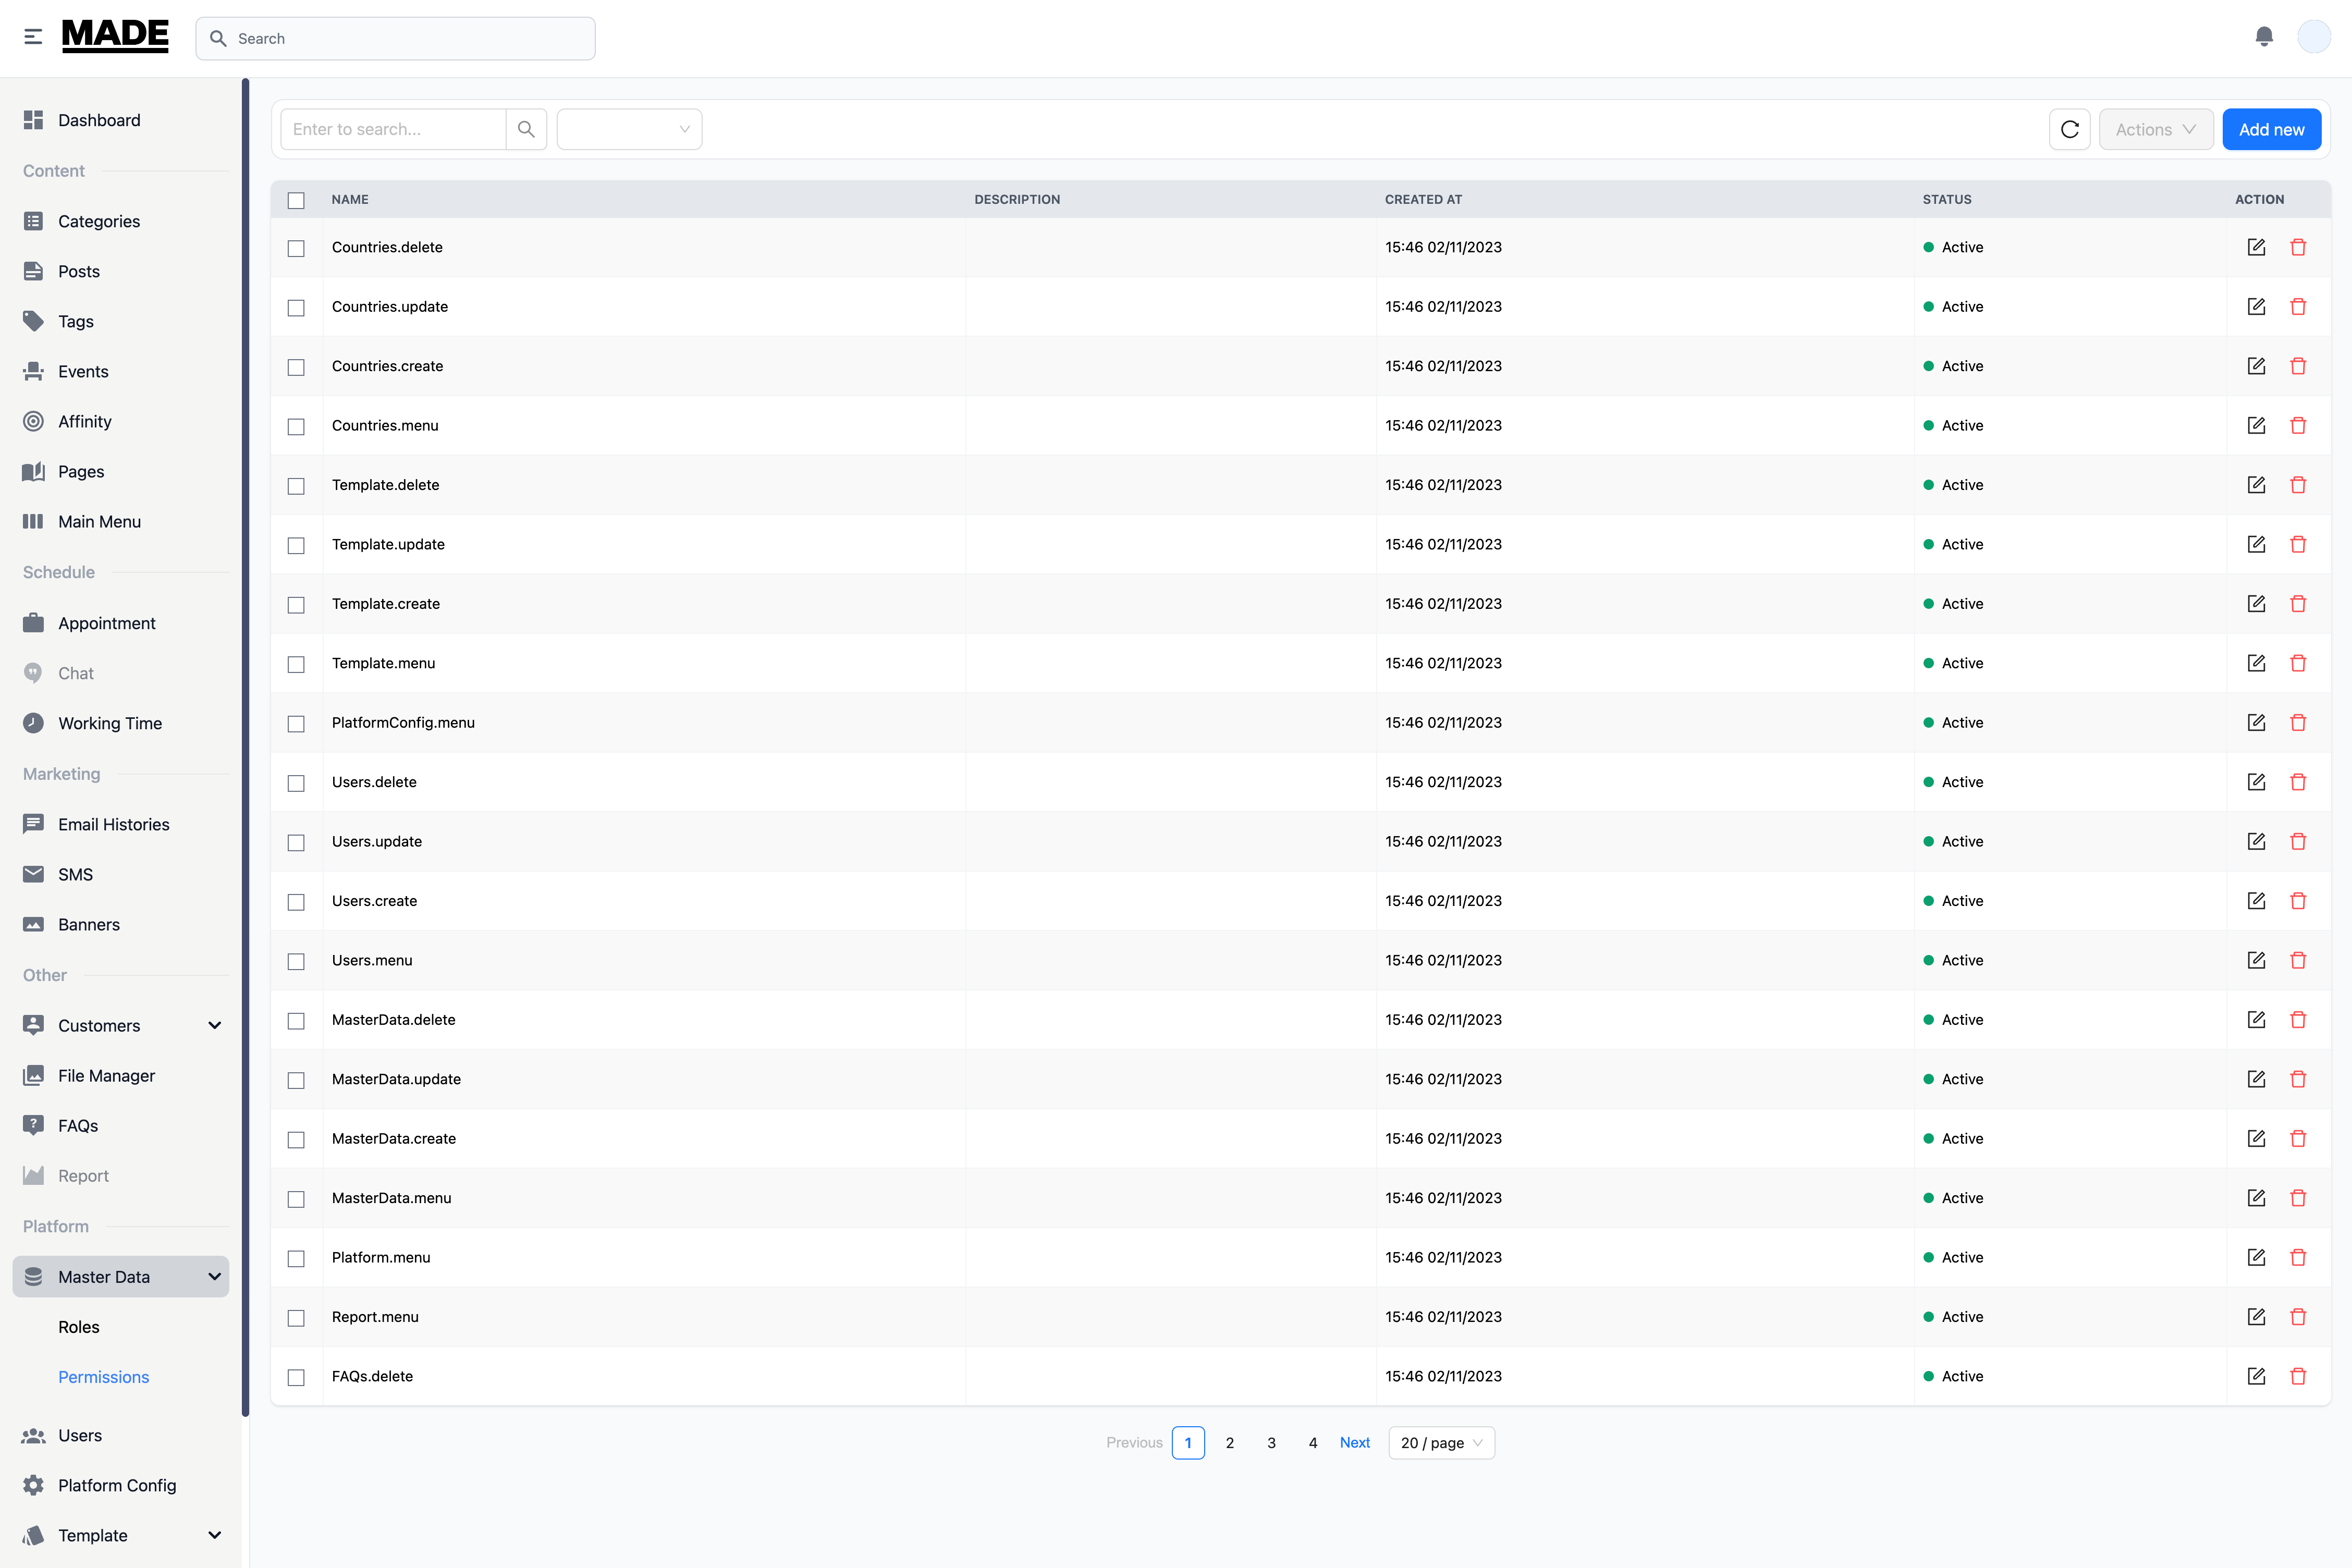Delete the Countries.delete permission

[x=2298, y=247]
